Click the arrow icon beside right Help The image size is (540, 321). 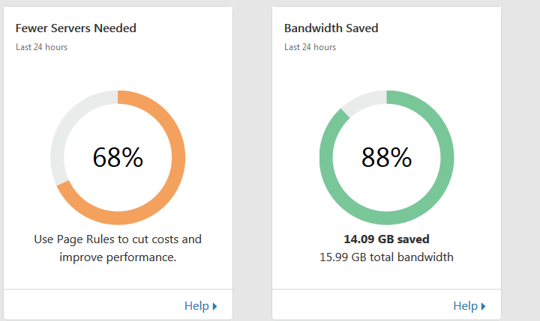pyautogui.click(x=483, y=306)
